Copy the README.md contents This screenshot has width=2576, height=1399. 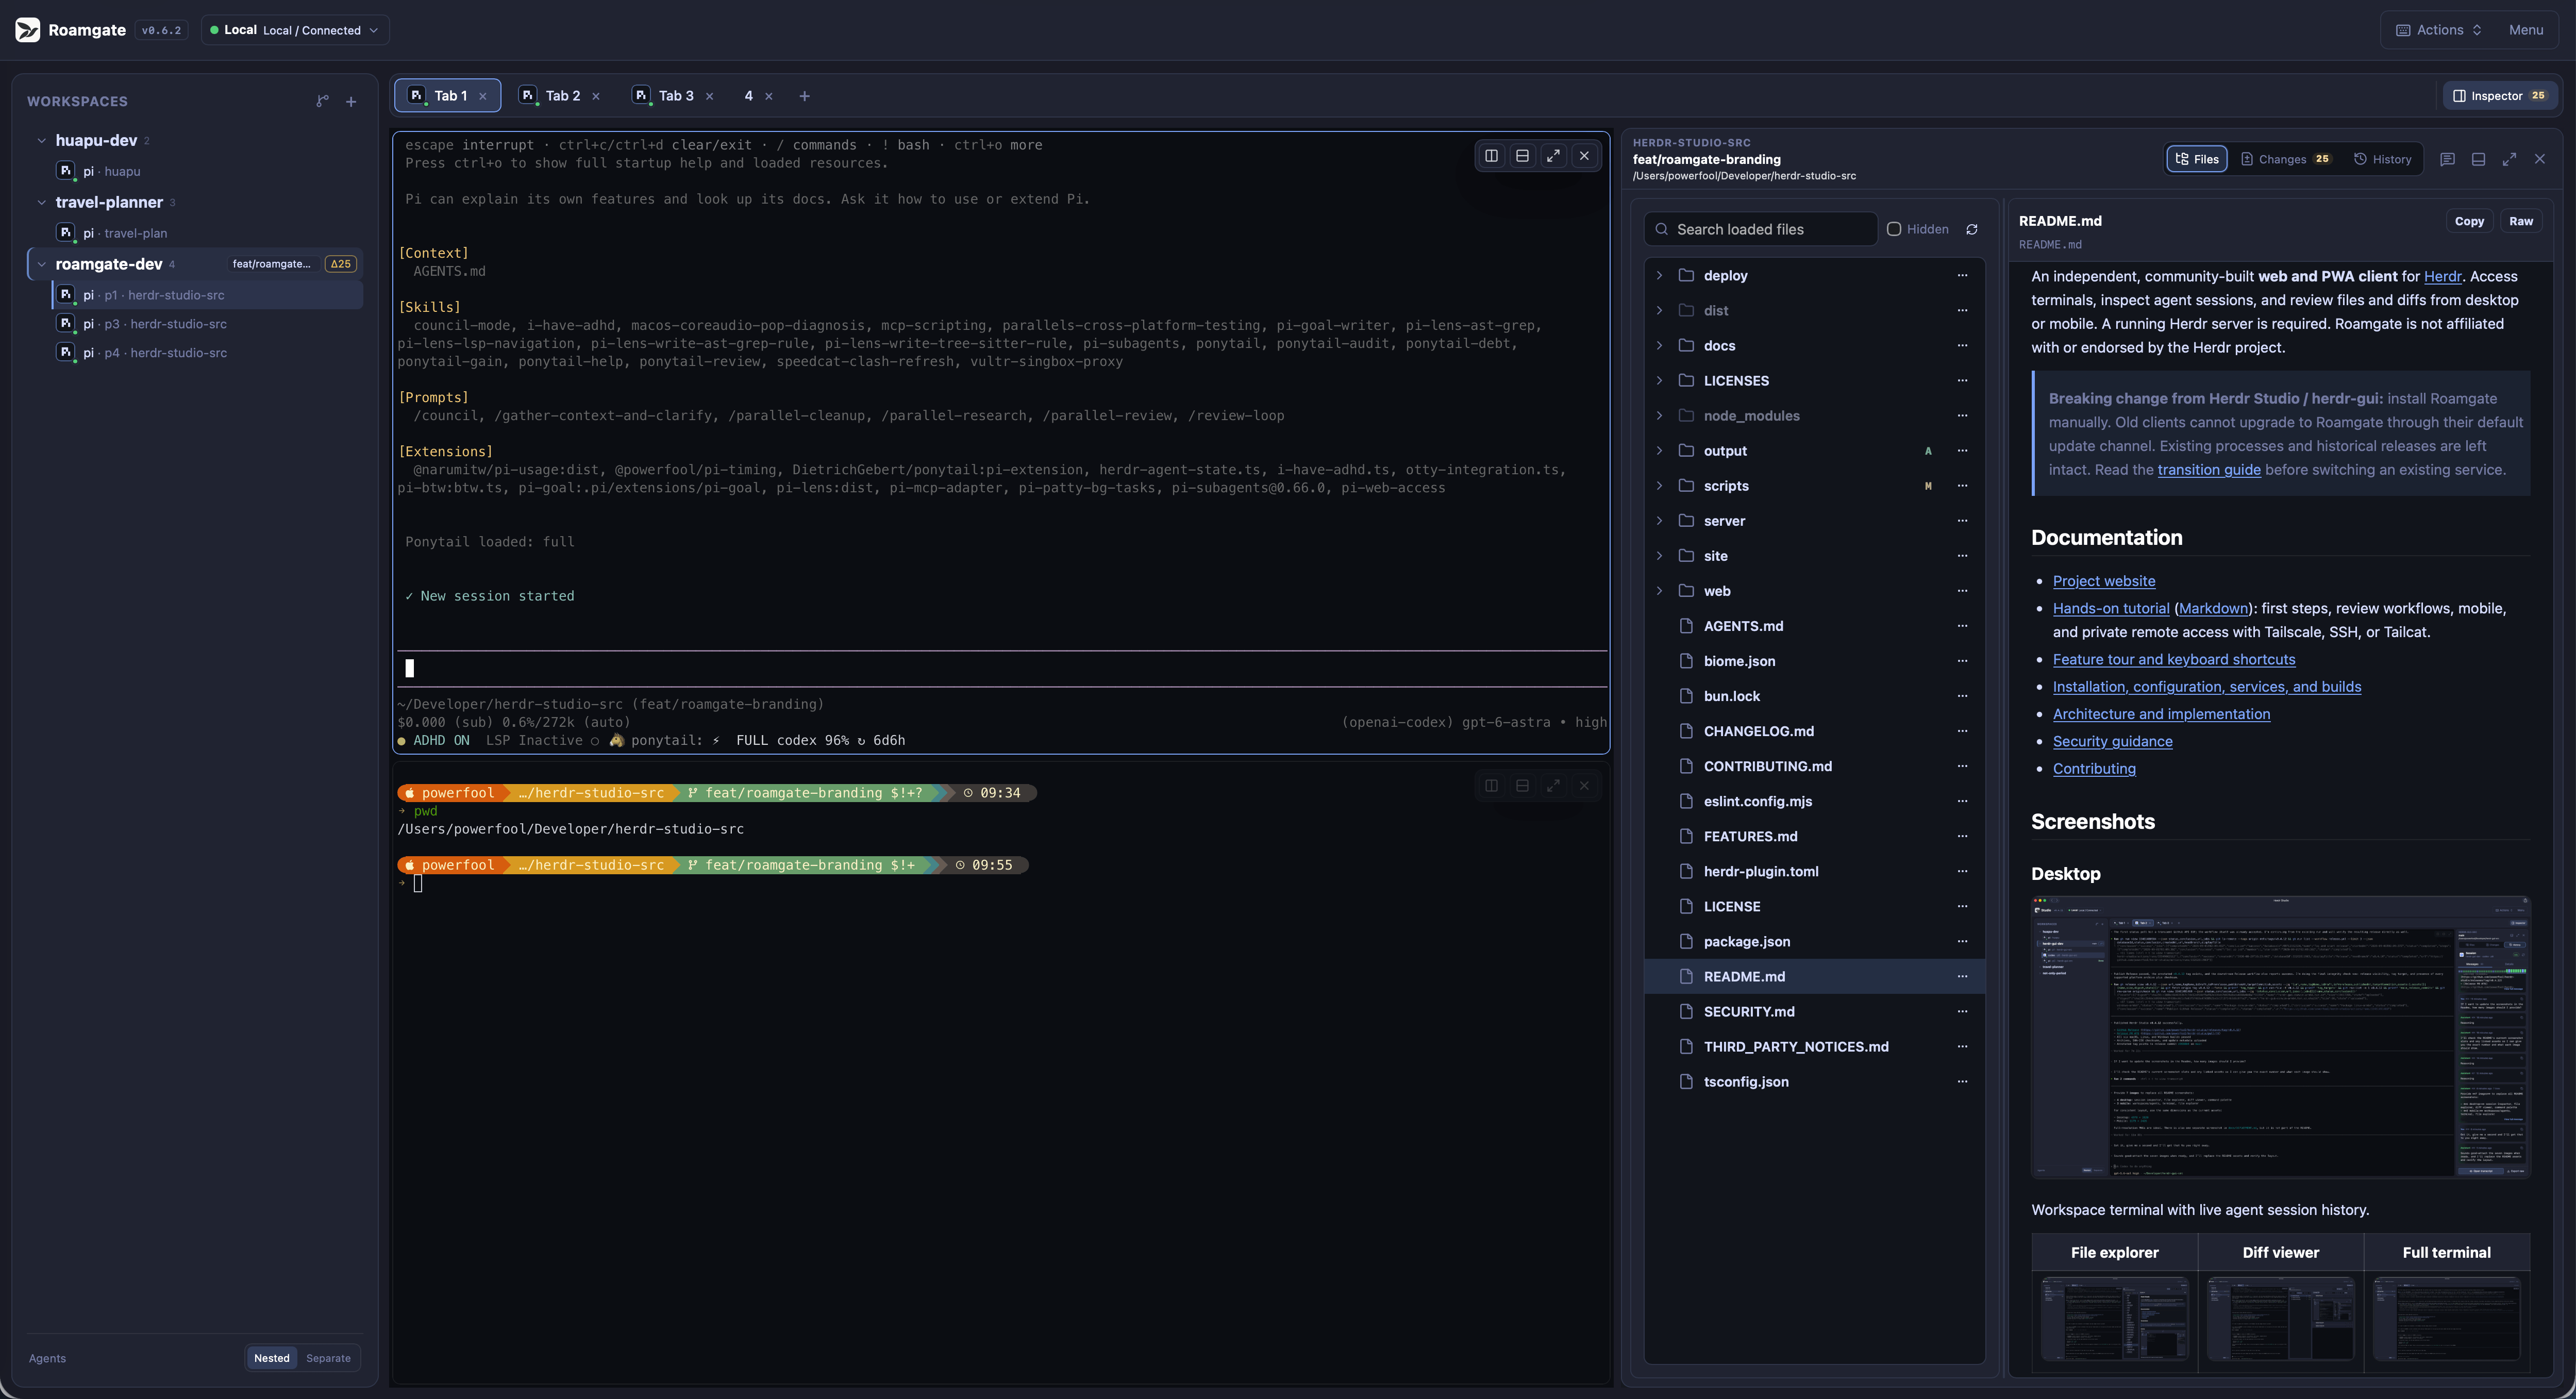pyautogui.click(x=2469, y=221)
